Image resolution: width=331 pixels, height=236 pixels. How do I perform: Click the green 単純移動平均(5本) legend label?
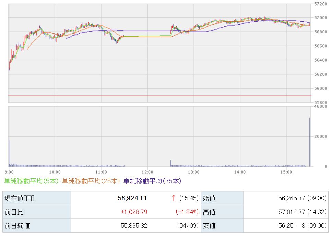click(x=31, y=181)
